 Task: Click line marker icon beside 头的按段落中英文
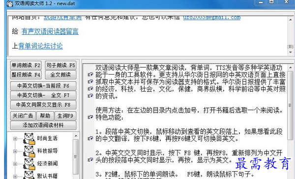[x=90, y=160]
